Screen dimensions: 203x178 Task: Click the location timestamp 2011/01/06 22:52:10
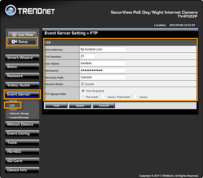coord(182,25)
